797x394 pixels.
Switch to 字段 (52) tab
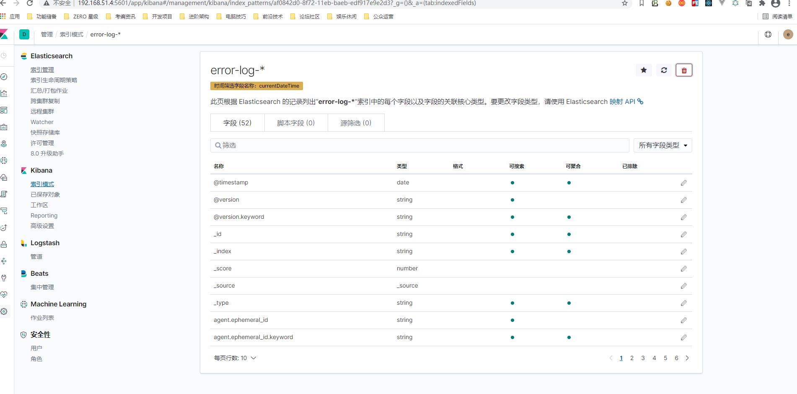[x=237, y=123]
